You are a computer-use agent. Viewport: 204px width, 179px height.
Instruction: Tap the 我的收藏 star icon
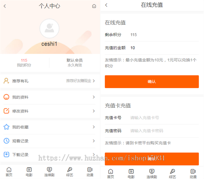[6, 127]
